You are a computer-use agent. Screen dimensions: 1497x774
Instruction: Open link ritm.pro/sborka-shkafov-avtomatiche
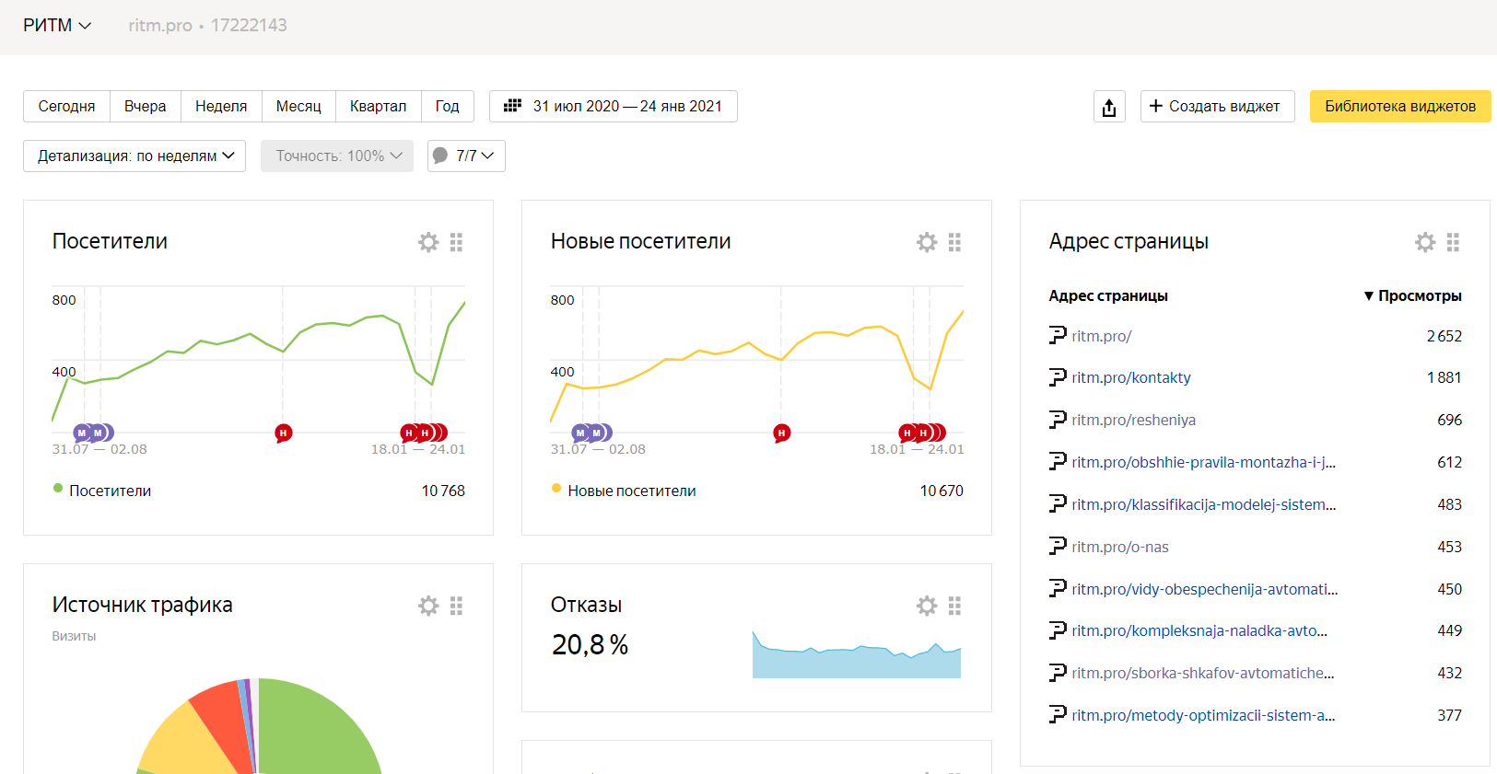tap(1203, 673)
